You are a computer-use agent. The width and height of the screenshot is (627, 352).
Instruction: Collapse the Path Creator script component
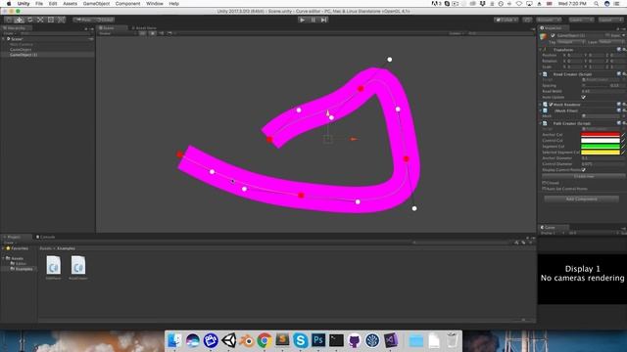tap(541, 123)
